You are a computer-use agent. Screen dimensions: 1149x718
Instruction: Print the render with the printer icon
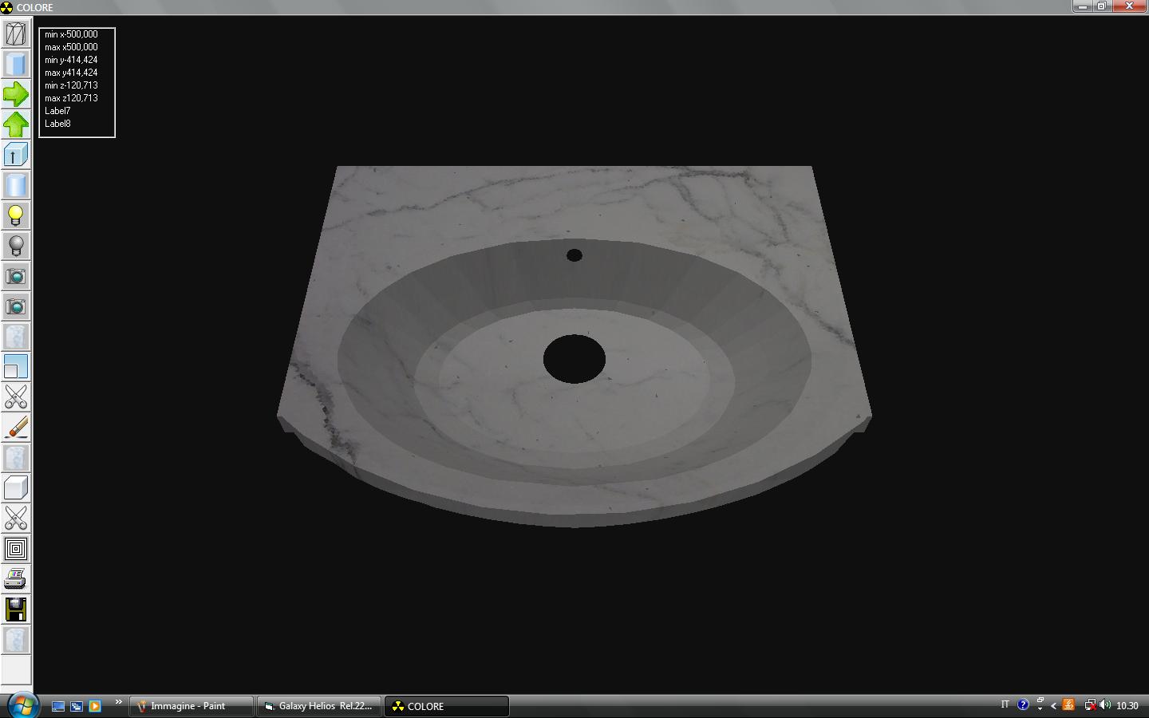(16, 579)
